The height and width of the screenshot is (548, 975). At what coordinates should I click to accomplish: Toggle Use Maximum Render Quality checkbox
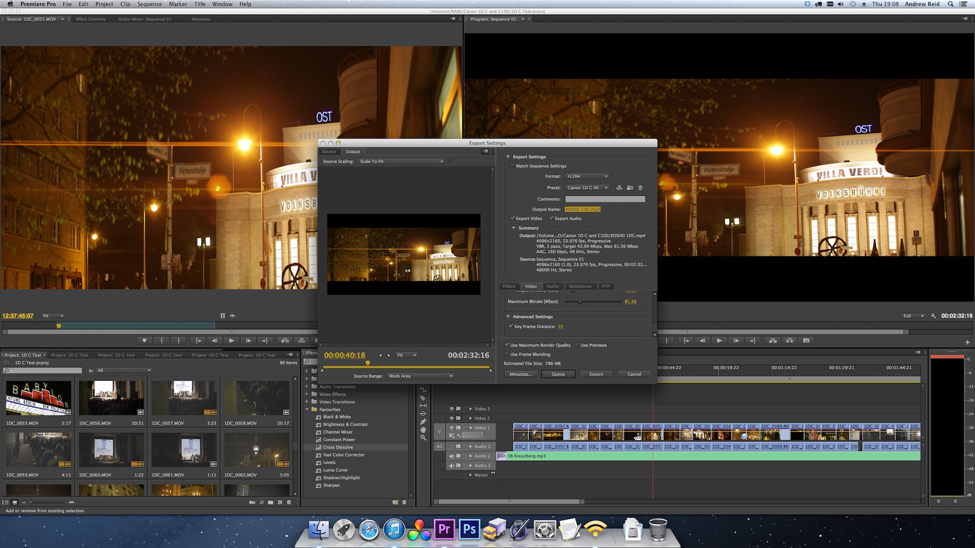(x=507, y=345)
